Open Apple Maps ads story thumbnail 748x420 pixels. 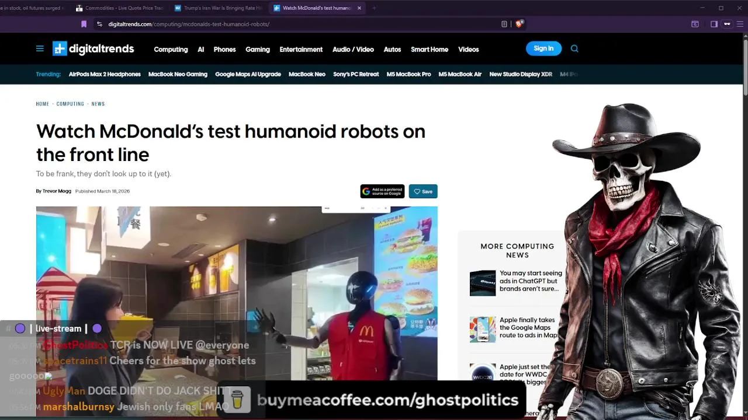click(x=483, y=330)
